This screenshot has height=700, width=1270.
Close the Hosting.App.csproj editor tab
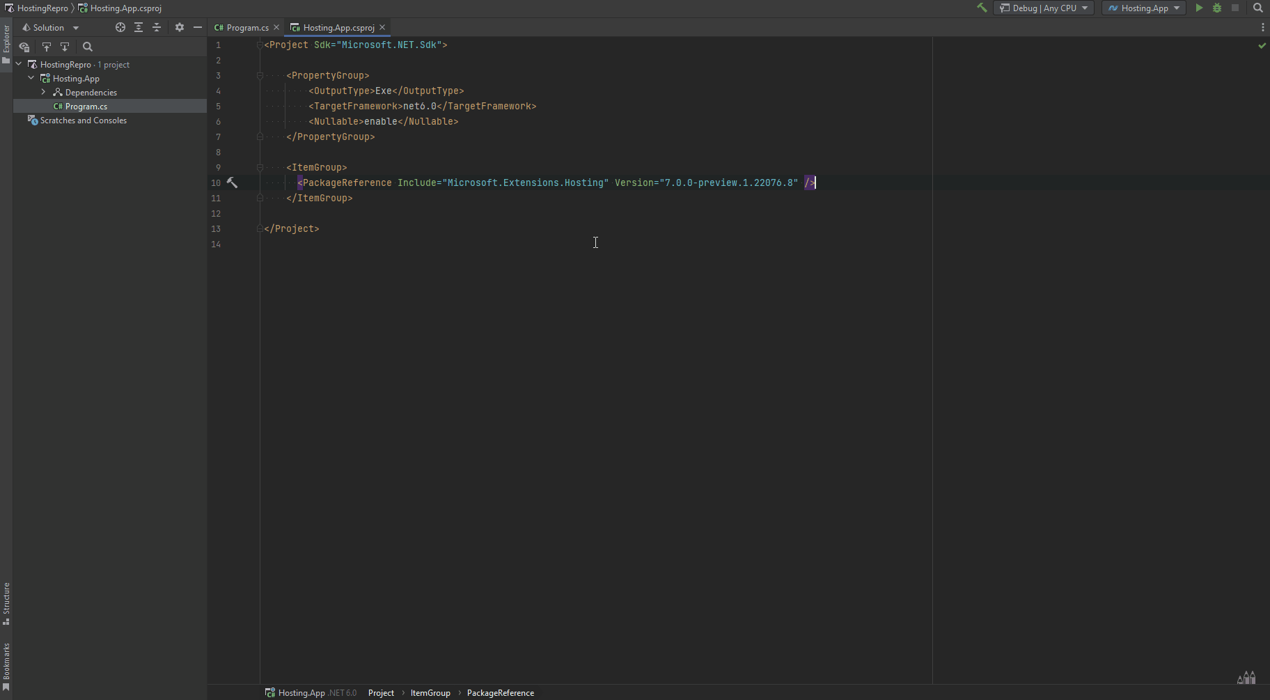tap(382, 27)
